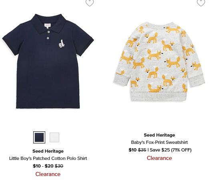Click Seed Heritage brand above sweatshirt title

coord(159,135)
